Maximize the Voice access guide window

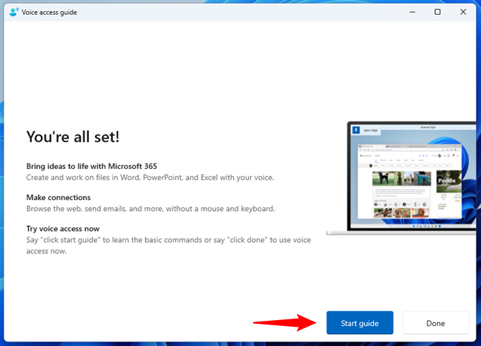coord(437,12)
